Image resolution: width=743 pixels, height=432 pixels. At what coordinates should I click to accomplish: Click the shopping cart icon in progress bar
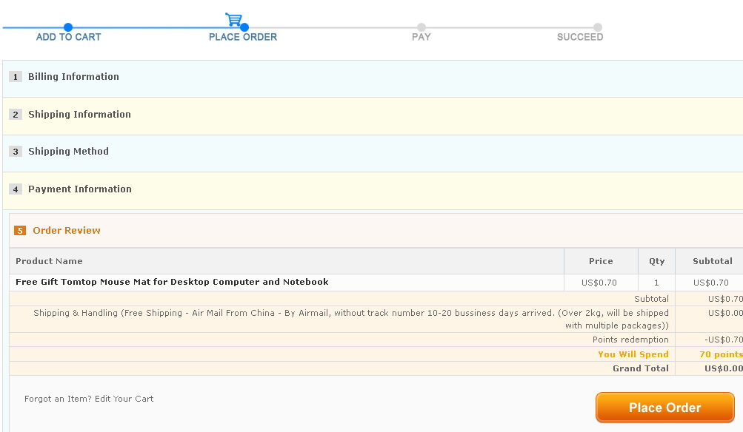point(233,18)
